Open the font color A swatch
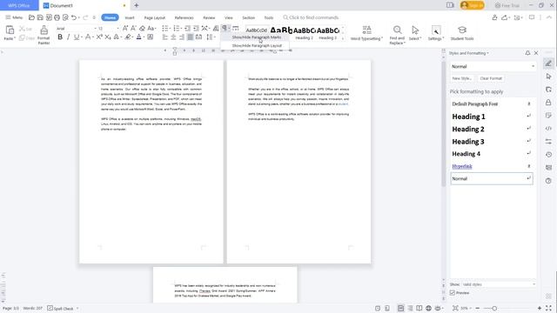The width and height of the screenshot is (557, 313). coord(139,37)
